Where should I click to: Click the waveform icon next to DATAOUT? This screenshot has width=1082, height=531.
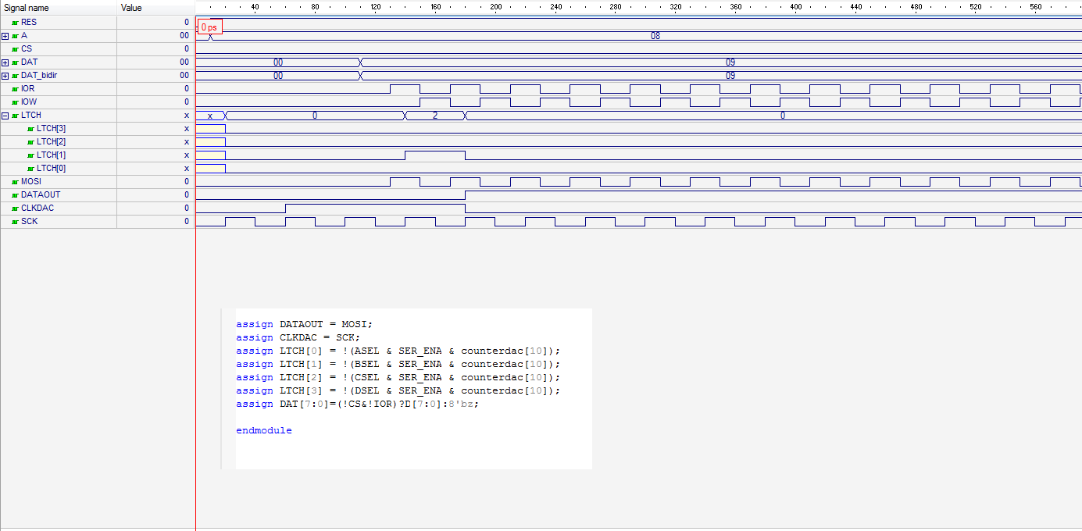[x=15, y=195]
